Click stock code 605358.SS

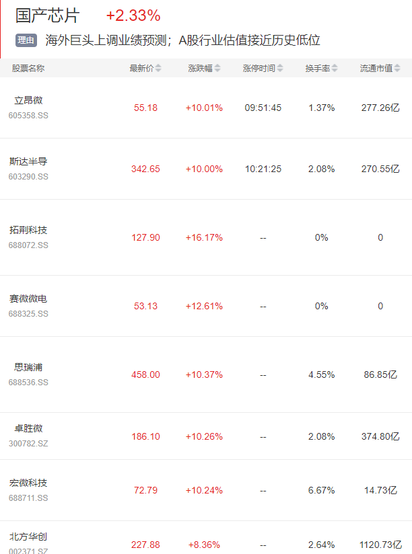coord(28,116)
